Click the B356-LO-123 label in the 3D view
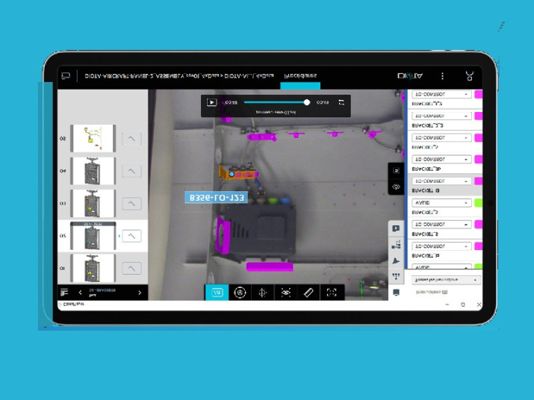The image size is (534, 400). [x=217, y=198]
